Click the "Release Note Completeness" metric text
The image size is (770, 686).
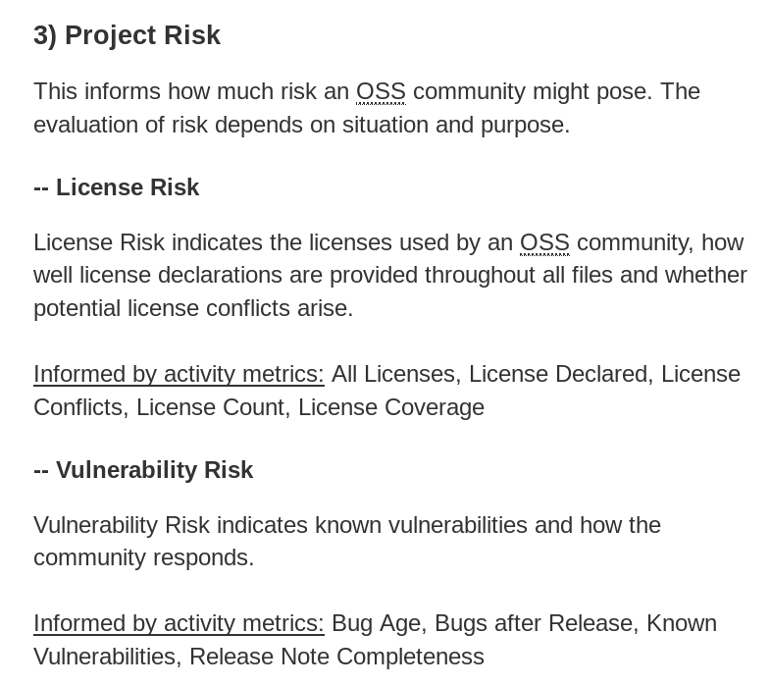click(336, 657)
